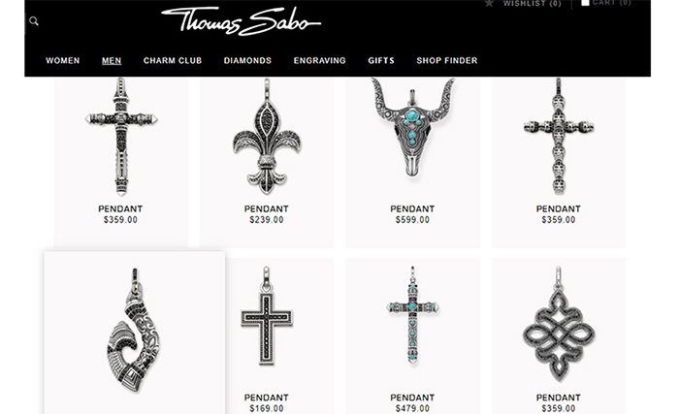View the bull skull turquoise pendant
The width and height of the screenshot is (679, 414).
pos(412,128)
